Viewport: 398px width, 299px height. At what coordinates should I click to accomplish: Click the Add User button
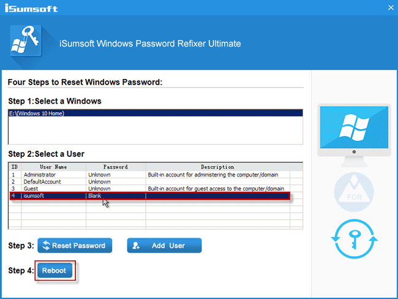(164, 246)
